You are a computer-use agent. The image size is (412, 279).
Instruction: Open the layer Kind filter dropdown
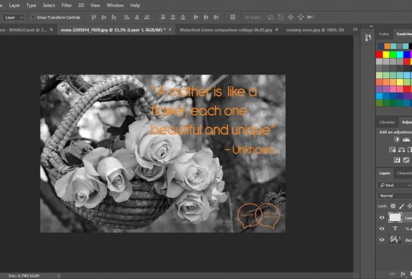pyautogui.click(x=395, y=185)
